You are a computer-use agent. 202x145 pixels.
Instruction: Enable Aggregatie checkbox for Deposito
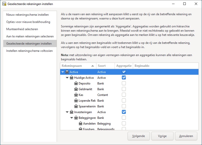pyautogui.click(x=124, y=83)
